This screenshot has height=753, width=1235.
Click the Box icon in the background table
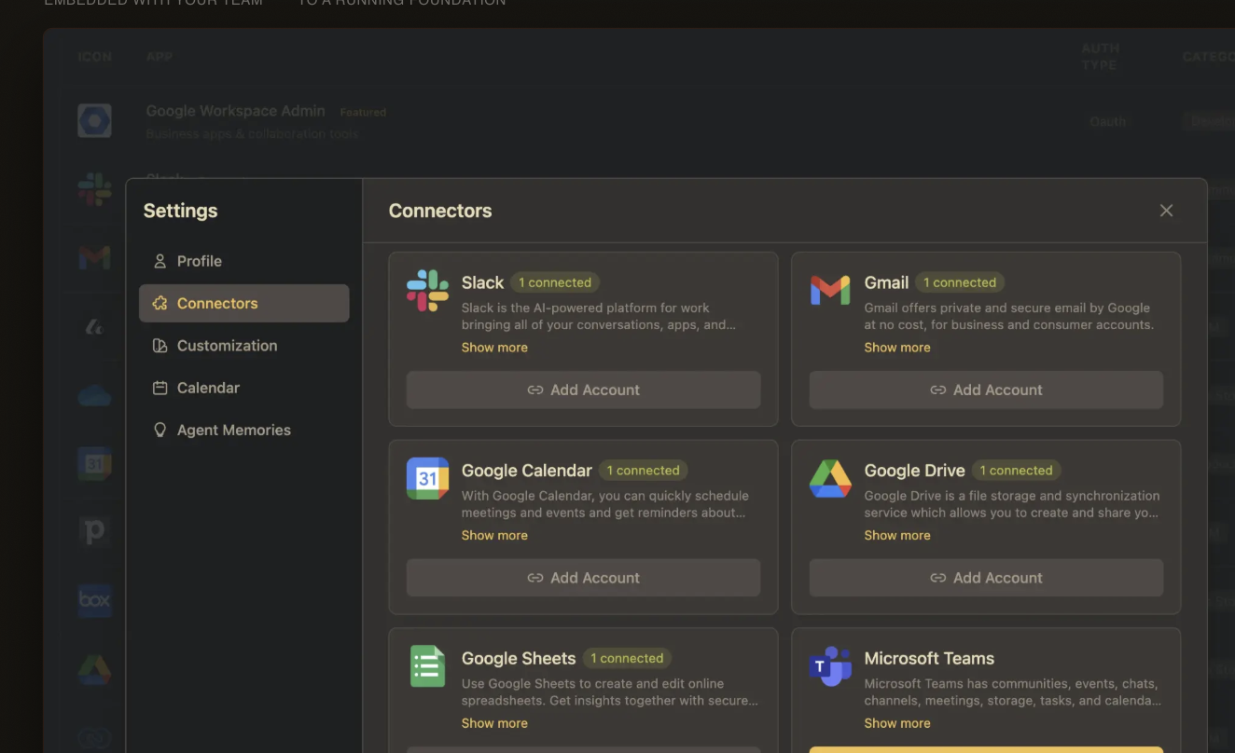94,600
